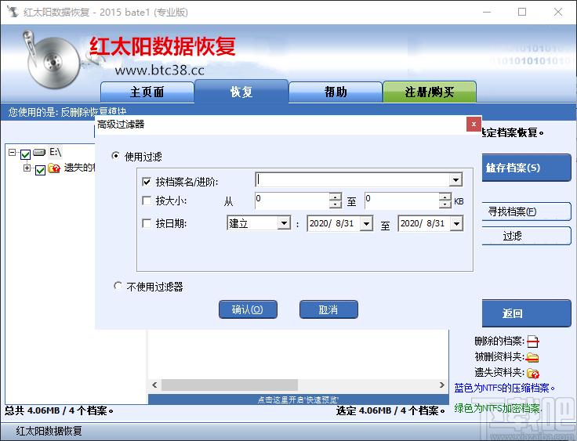Switch to the 主页面 tab
The height and width of the screenshot is (441, 577).
point(147,92)
